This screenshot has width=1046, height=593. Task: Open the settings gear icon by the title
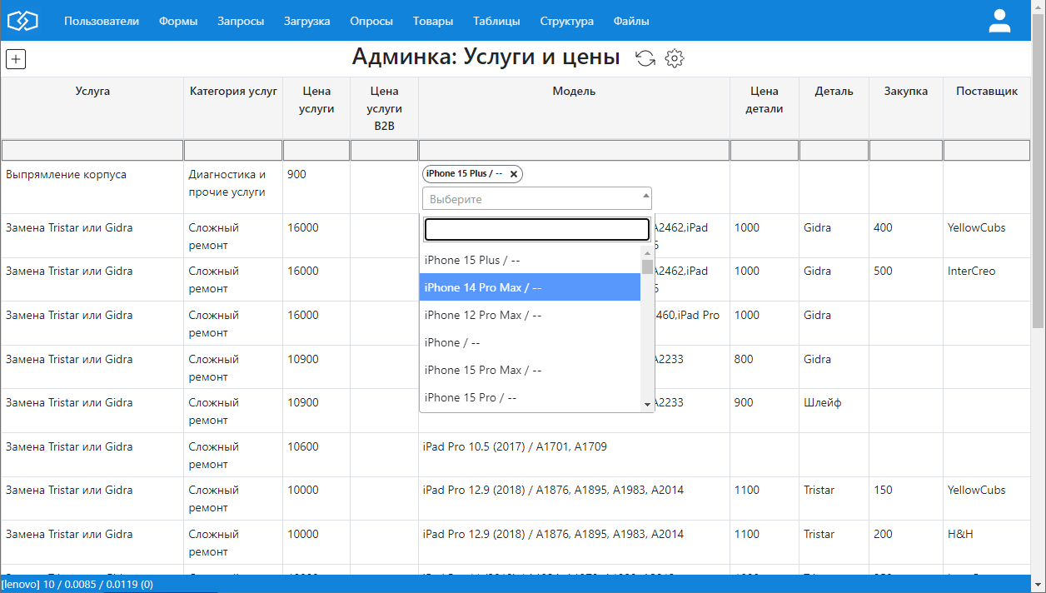tap(675, 57)
